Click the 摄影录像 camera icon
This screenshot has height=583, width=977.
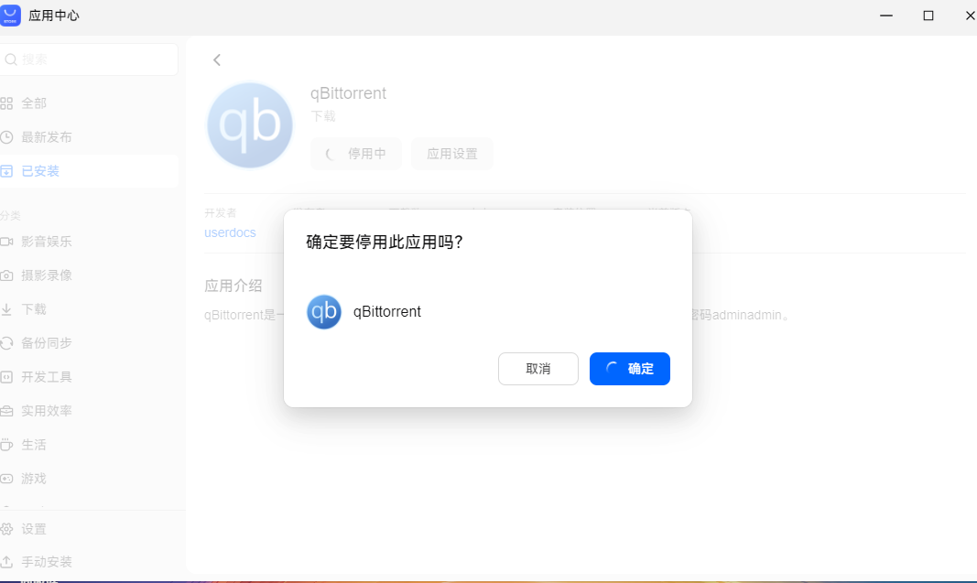[x=6, y=275]
